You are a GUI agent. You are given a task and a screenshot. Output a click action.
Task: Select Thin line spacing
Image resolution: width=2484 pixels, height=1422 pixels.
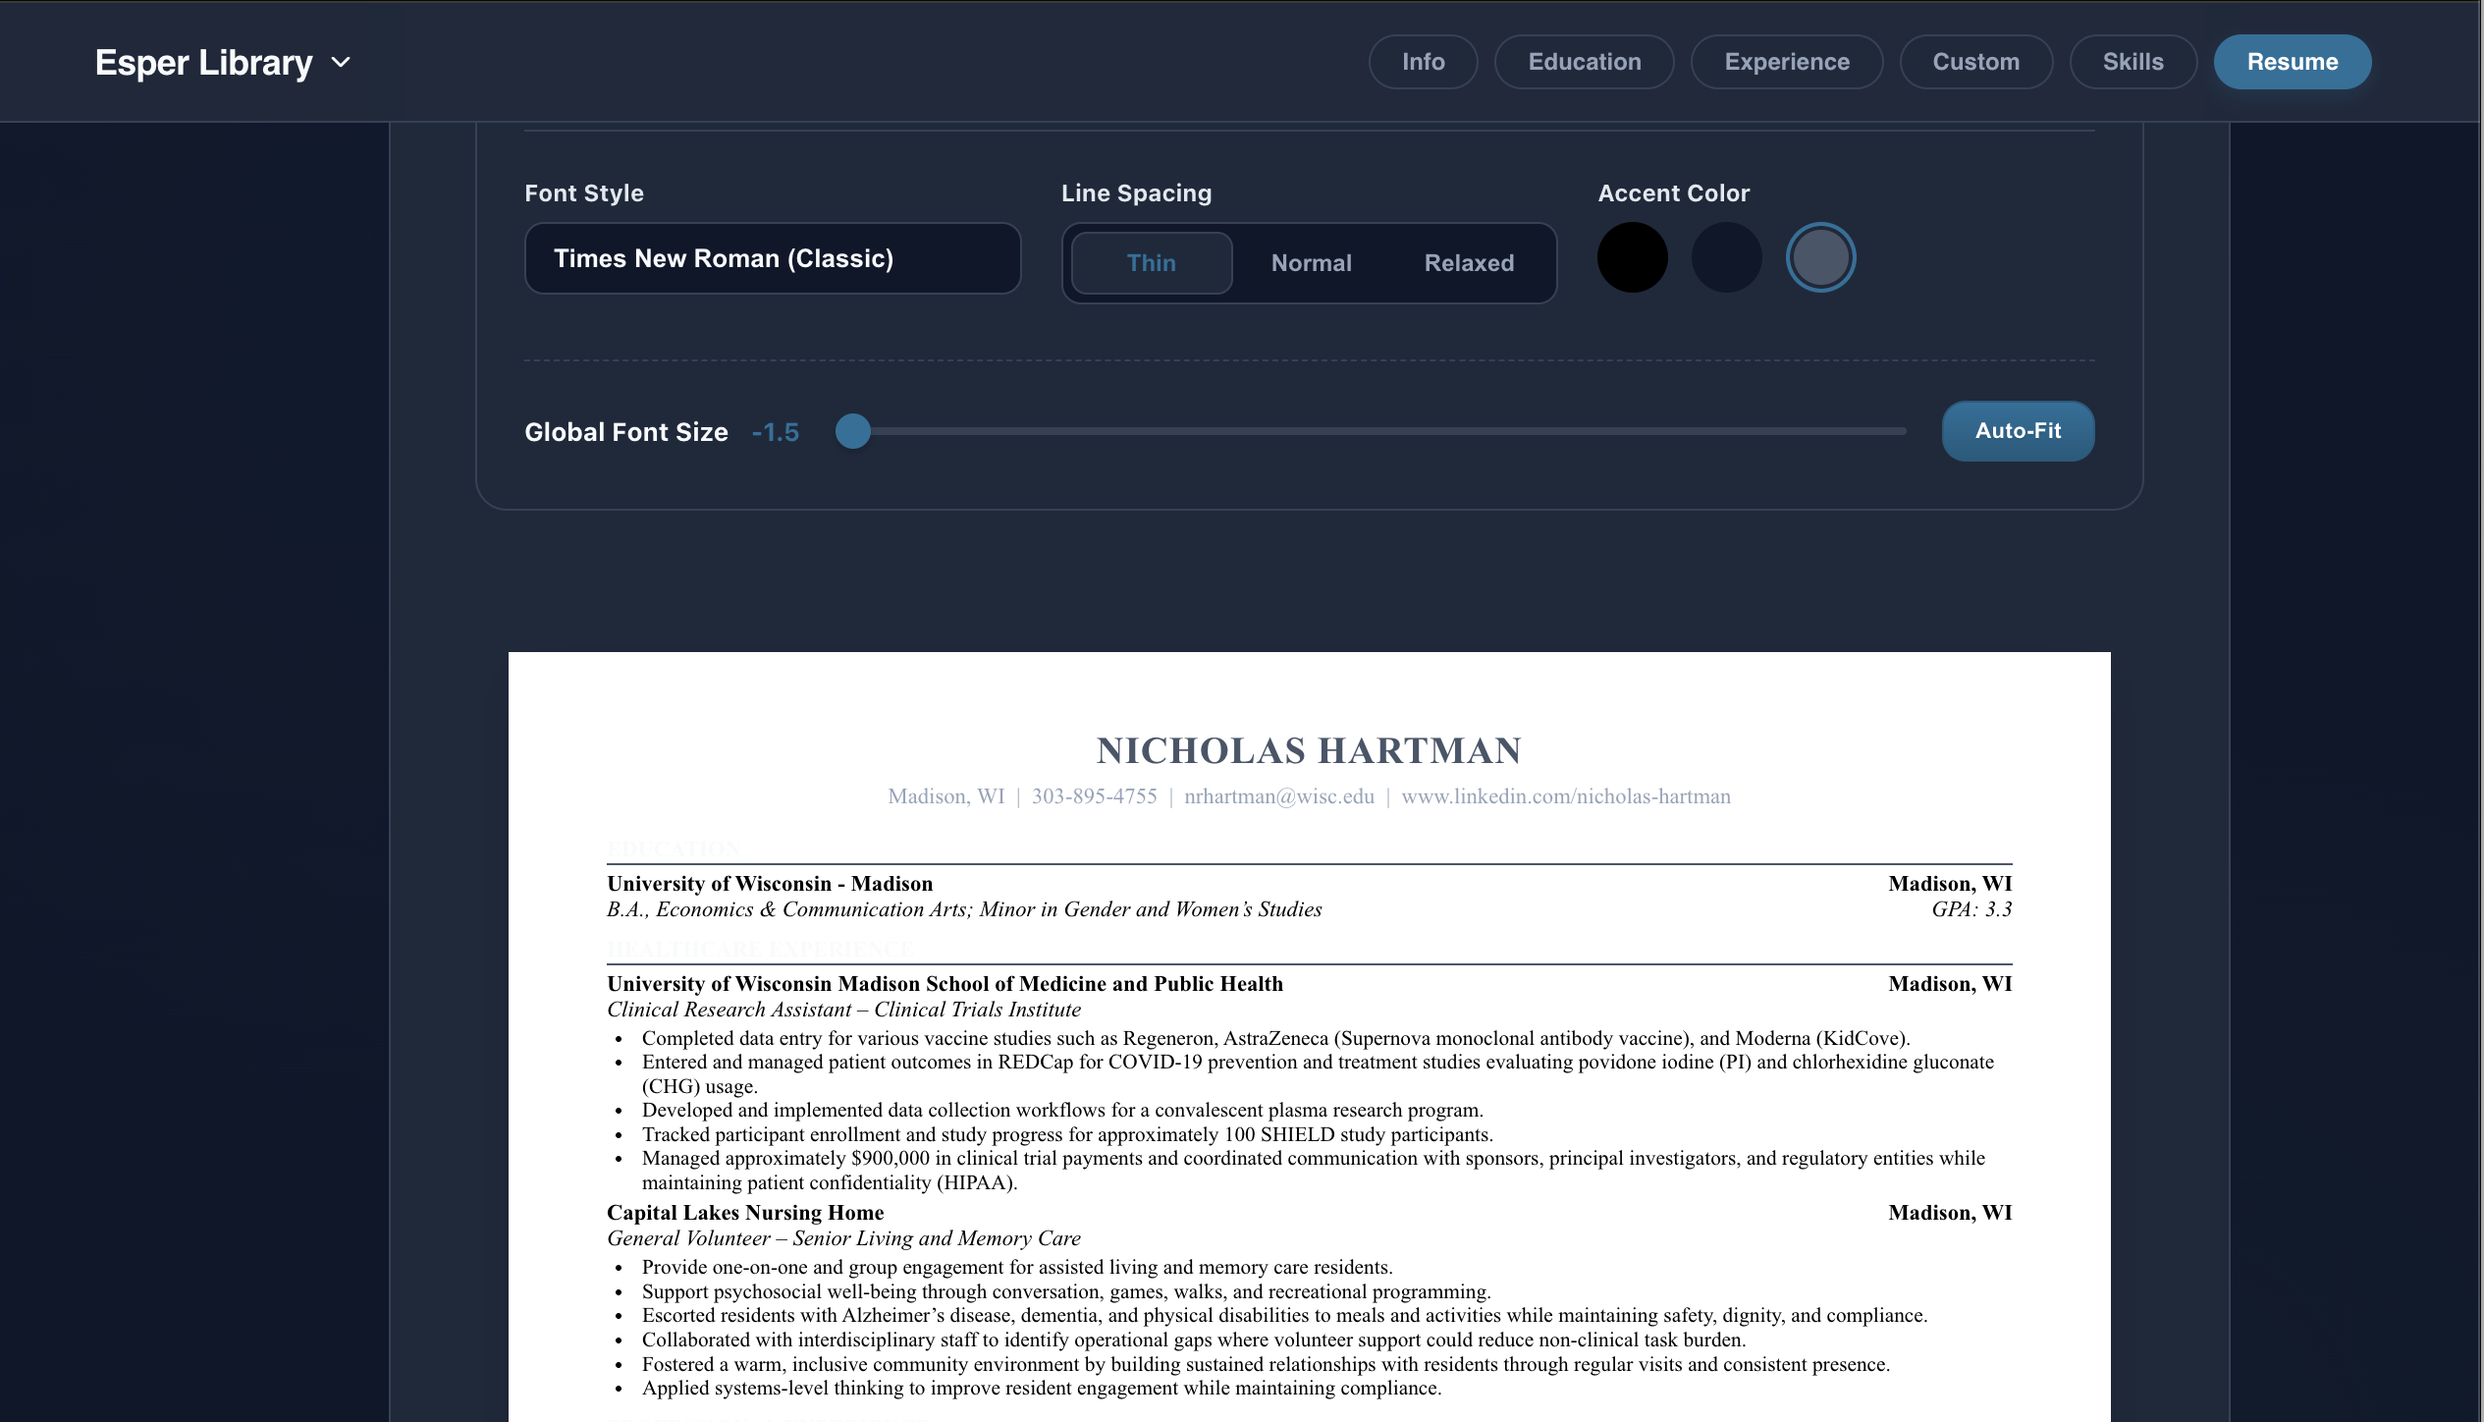[1151, 262]
